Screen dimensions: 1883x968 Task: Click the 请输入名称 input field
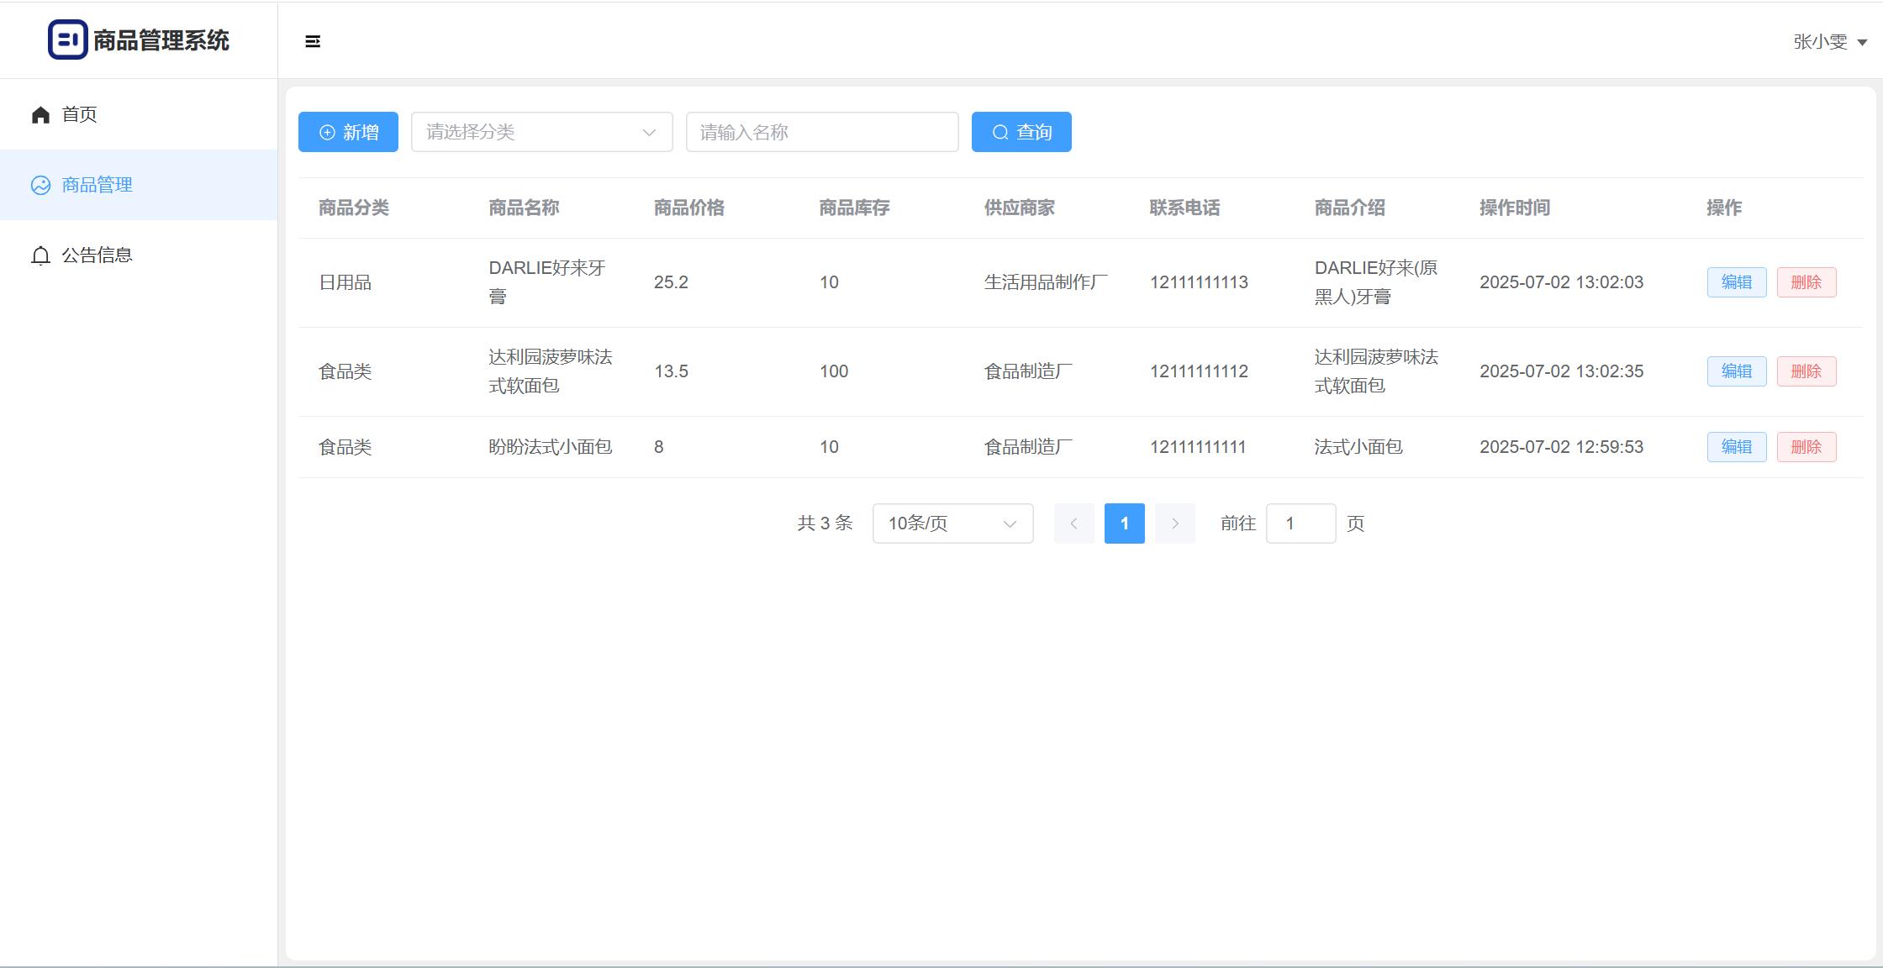[821, 132]
